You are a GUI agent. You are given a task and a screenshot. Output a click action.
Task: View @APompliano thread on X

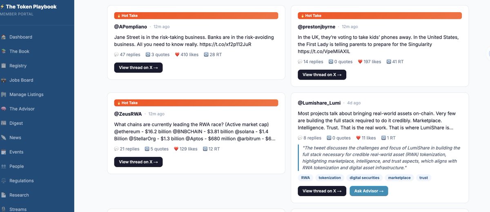pyautogui.click(x=138, y=68)
